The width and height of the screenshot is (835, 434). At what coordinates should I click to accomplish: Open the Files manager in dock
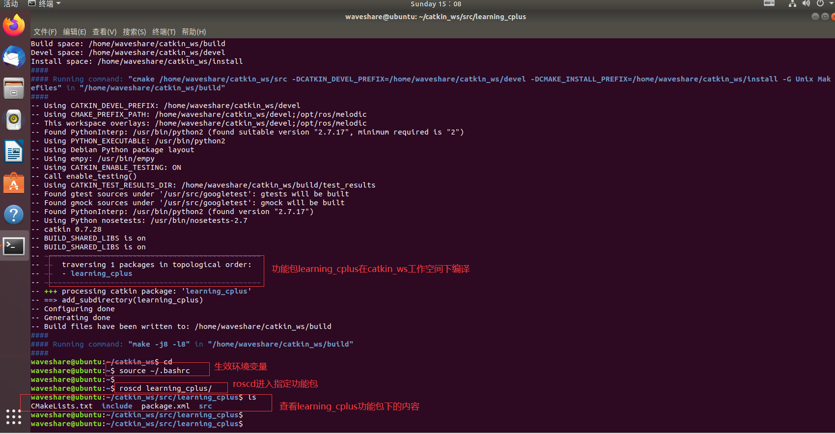coord(14,89)
